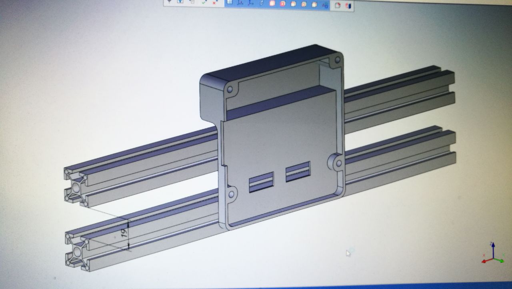Click the blue shapes icon in toolbar
Screen dimensions: 512x289
pyautogui.click(x=325, y=6)
